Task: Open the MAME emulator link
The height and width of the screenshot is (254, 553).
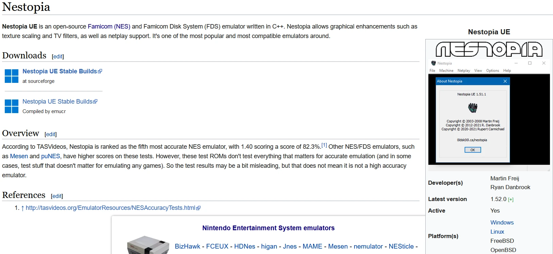Action: click(x=312, y=247)
